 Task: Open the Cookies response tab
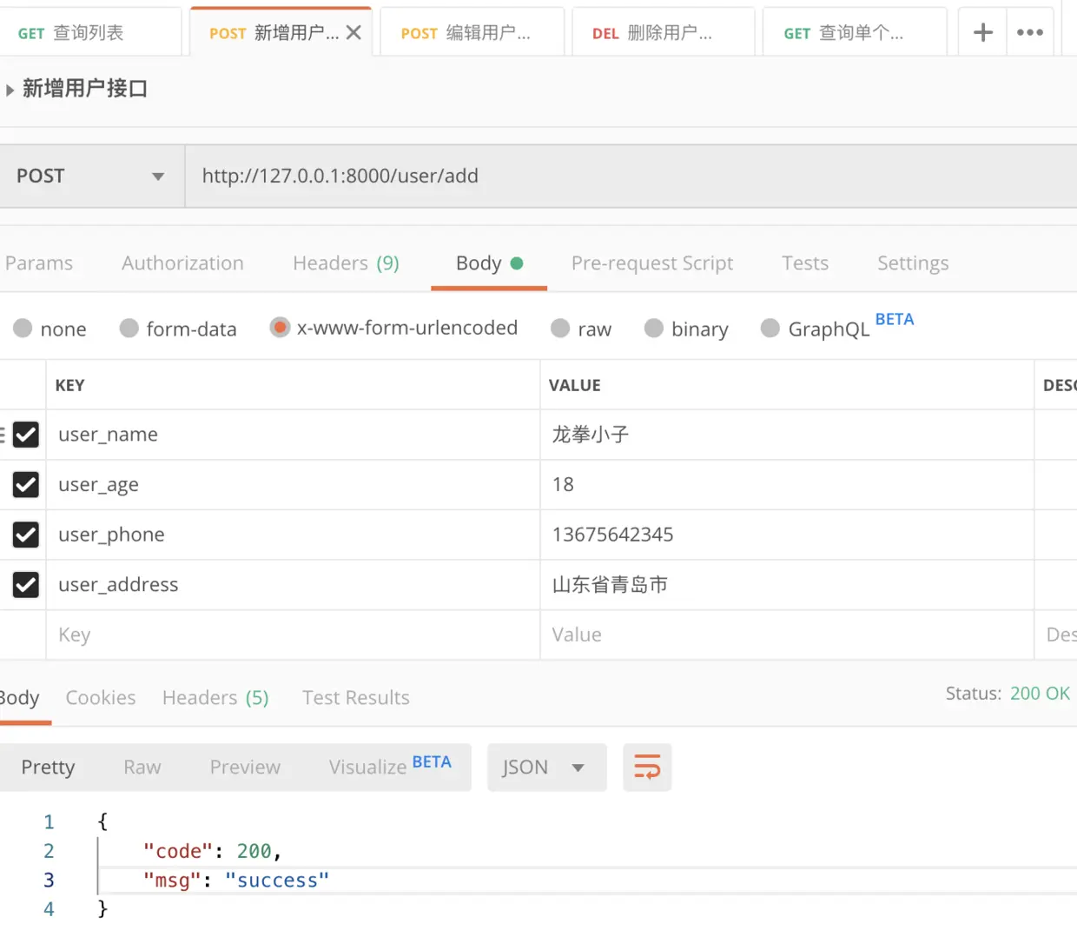tap(100, 697)
